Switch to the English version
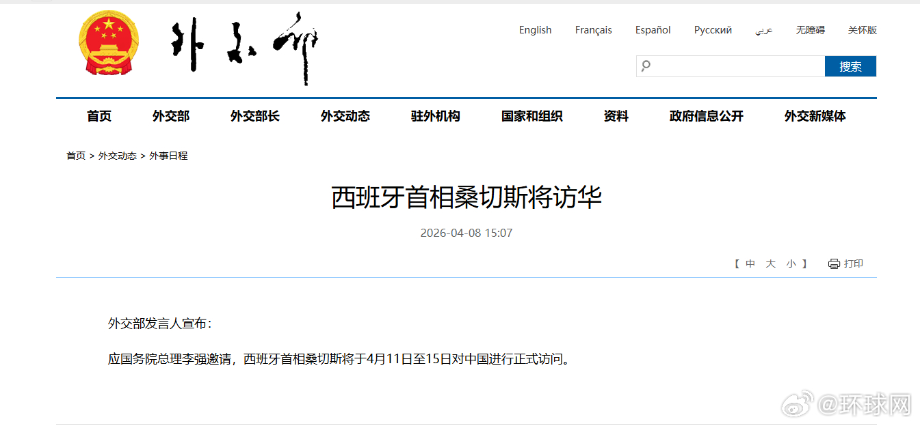Image resolution: width=920 pixels, height=426 pixels. tap(535, 30)
